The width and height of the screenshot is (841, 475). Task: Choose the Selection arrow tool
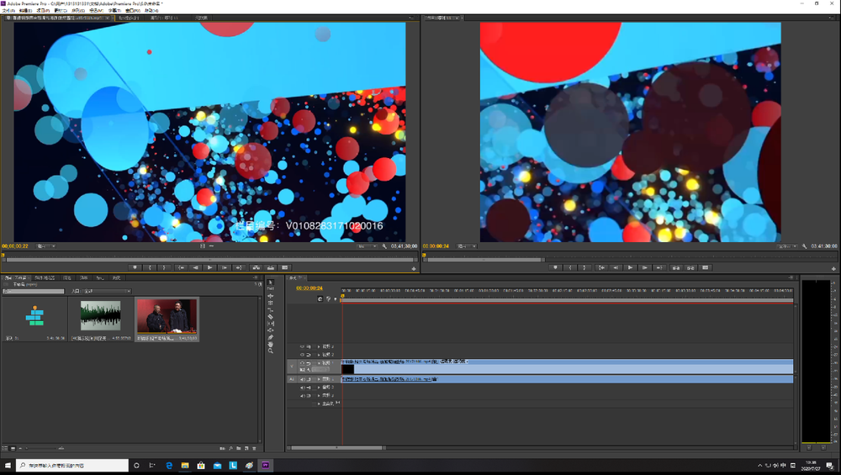(x=270, y=282)
